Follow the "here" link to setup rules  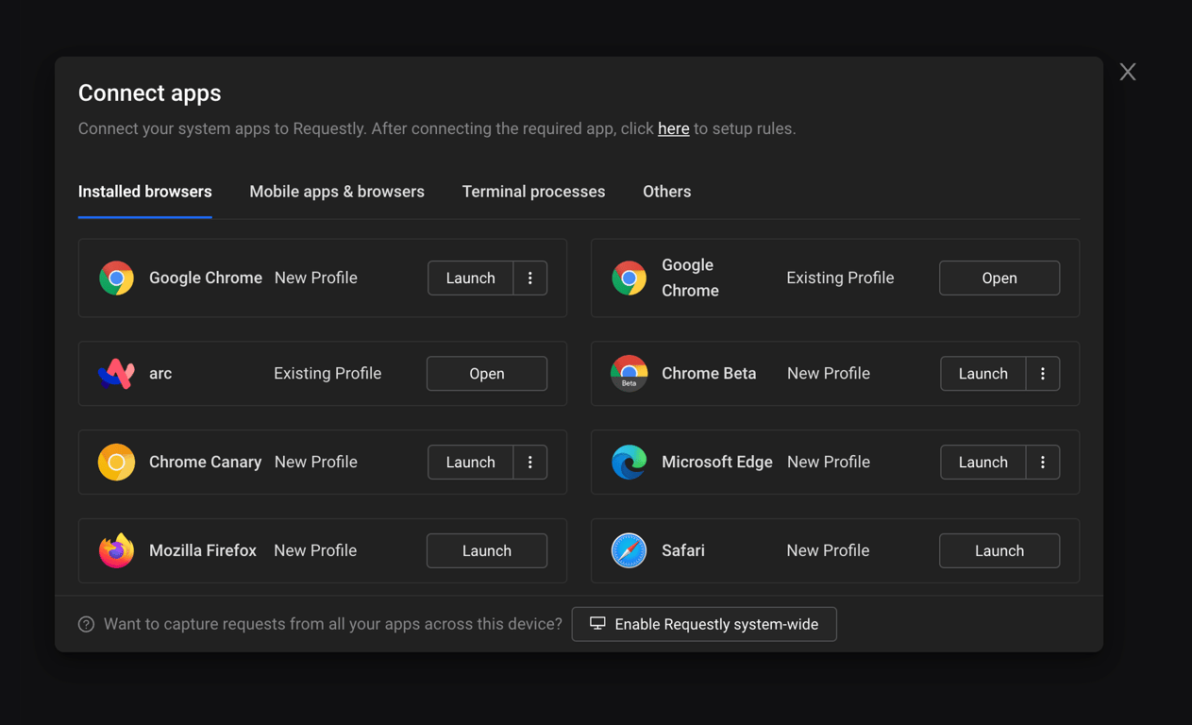pyautogui.click(x=674, y=128)
